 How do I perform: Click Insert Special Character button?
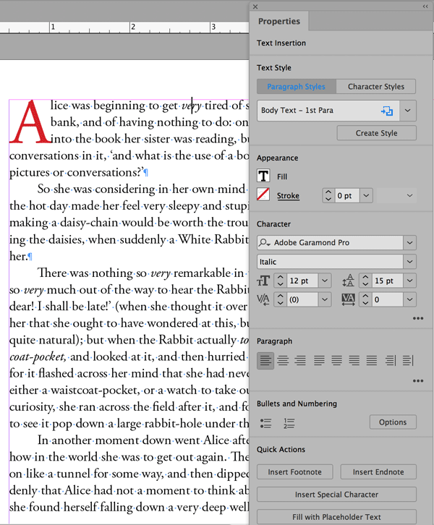336,494
